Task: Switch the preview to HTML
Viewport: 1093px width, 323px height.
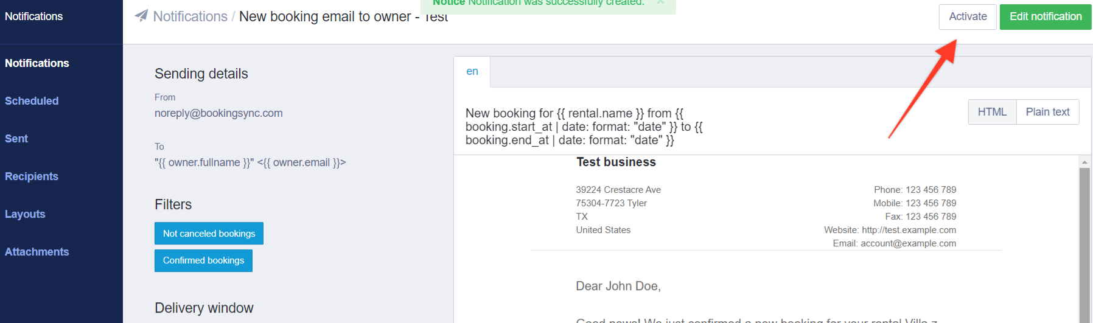Action: (x=992, y=112)
